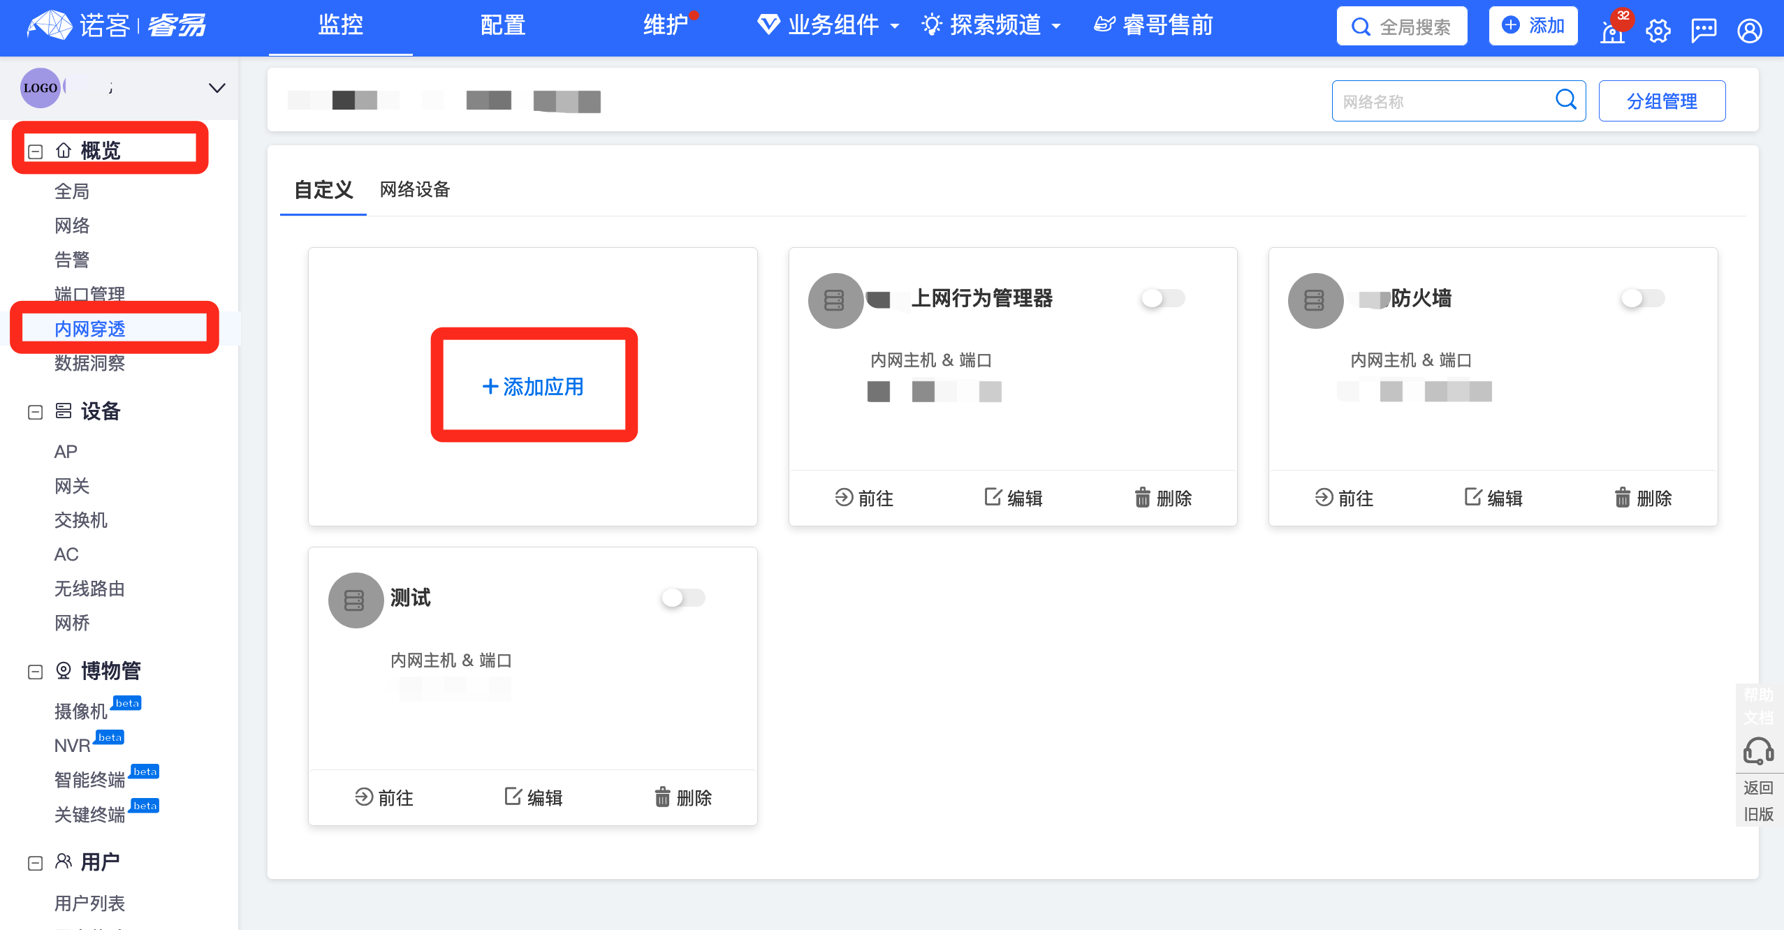1784x930 pixels.
Task: Expand the project selector chevron in sidebar
Action: tap(217, 88)
